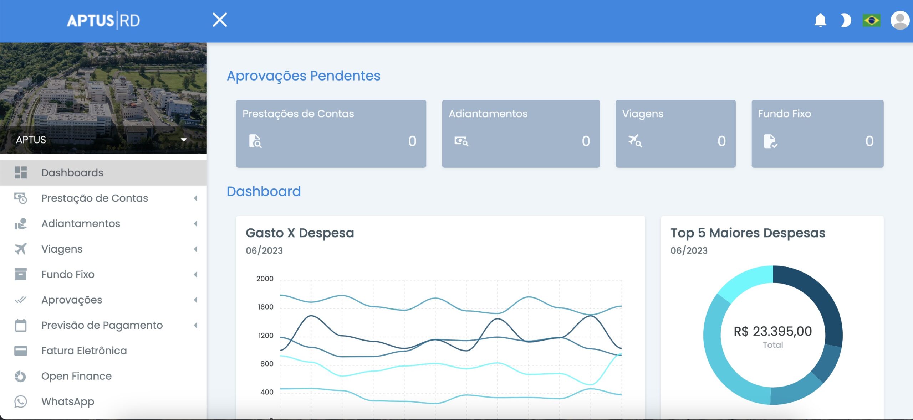Click the notifications bell icon
The height and width of the screenshot is (420, 913).
(x=820, y=20)
